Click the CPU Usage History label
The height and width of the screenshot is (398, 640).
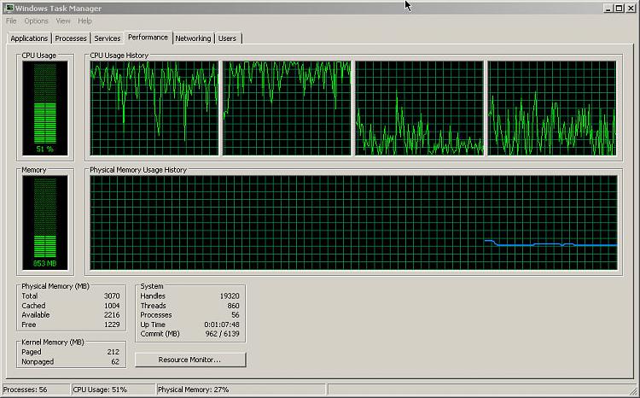point(119,56)
